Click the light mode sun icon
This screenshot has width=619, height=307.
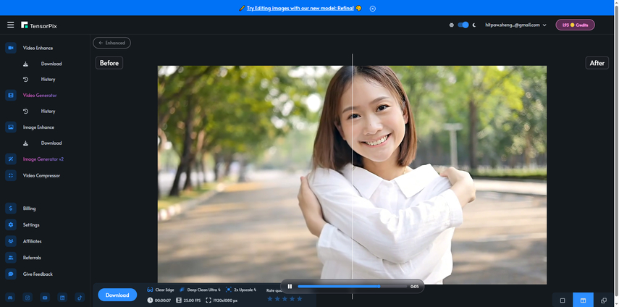(x=452, y=25)
